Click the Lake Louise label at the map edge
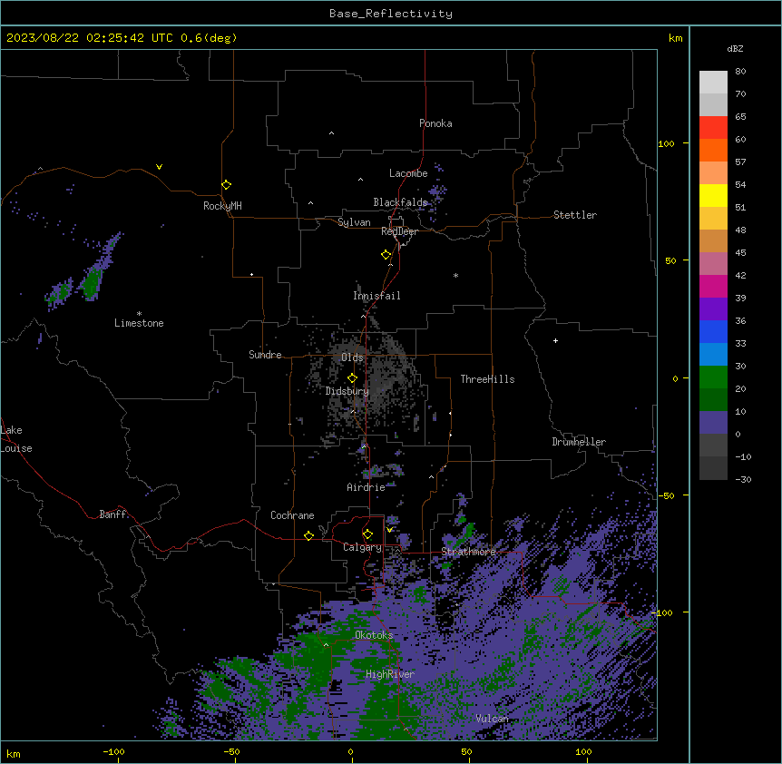Image resolution: width=782 pixels, height=764 pixels. [x=16, y=439]
